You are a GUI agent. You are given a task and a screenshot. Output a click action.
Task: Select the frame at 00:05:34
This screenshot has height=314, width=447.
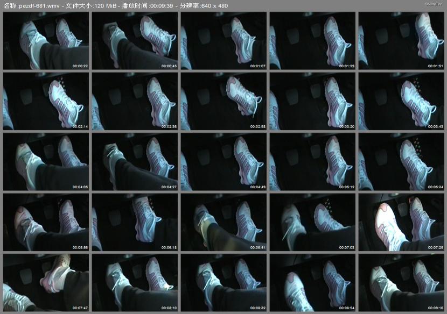click(401, 162)
